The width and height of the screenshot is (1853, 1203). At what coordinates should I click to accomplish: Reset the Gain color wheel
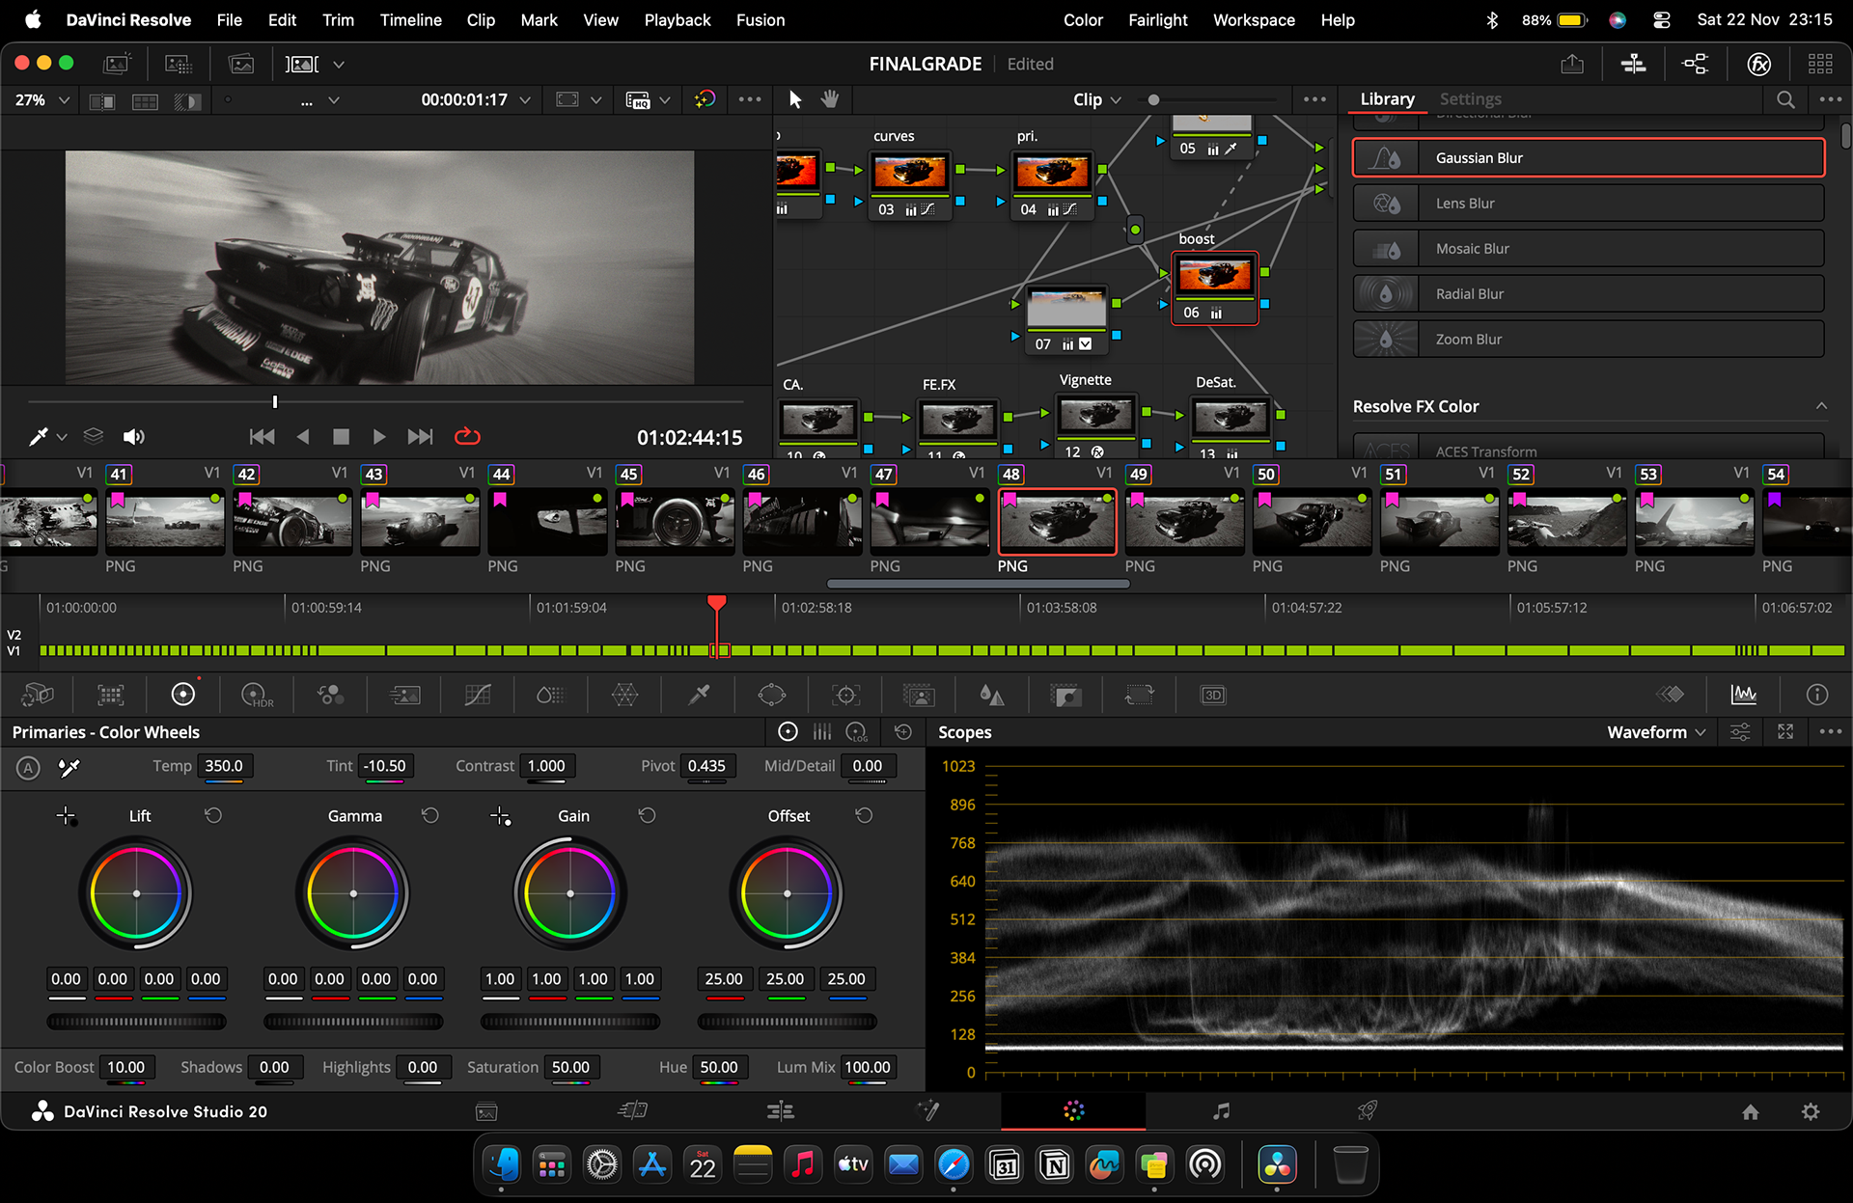click(647, 815)
